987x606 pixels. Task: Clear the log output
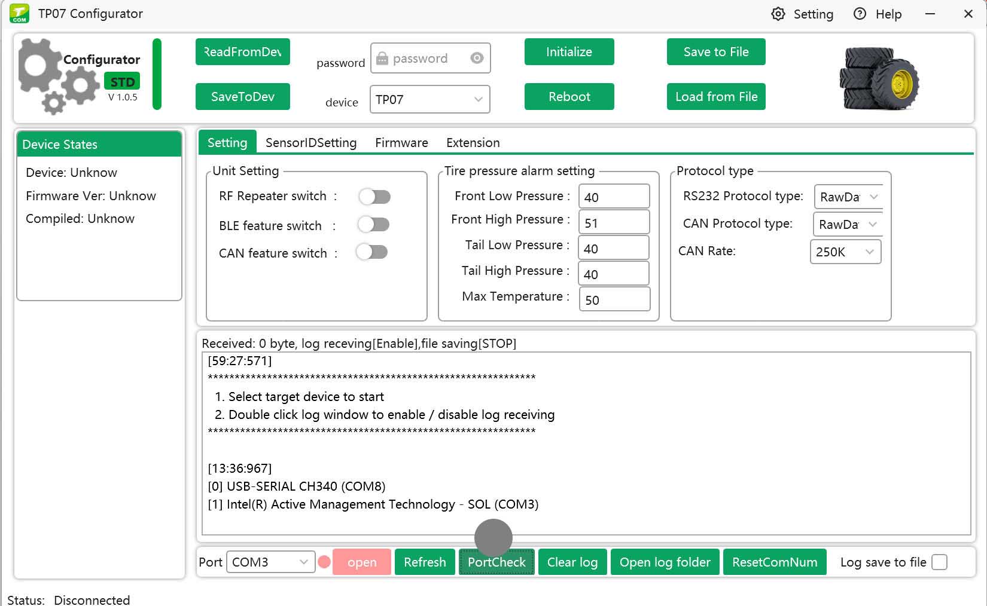click(572, 562)
